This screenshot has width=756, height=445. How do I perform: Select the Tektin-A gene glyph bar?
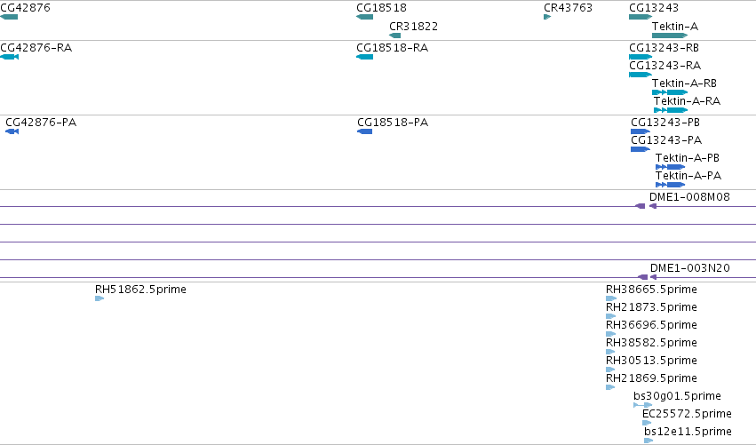click(x=670, y=36)
